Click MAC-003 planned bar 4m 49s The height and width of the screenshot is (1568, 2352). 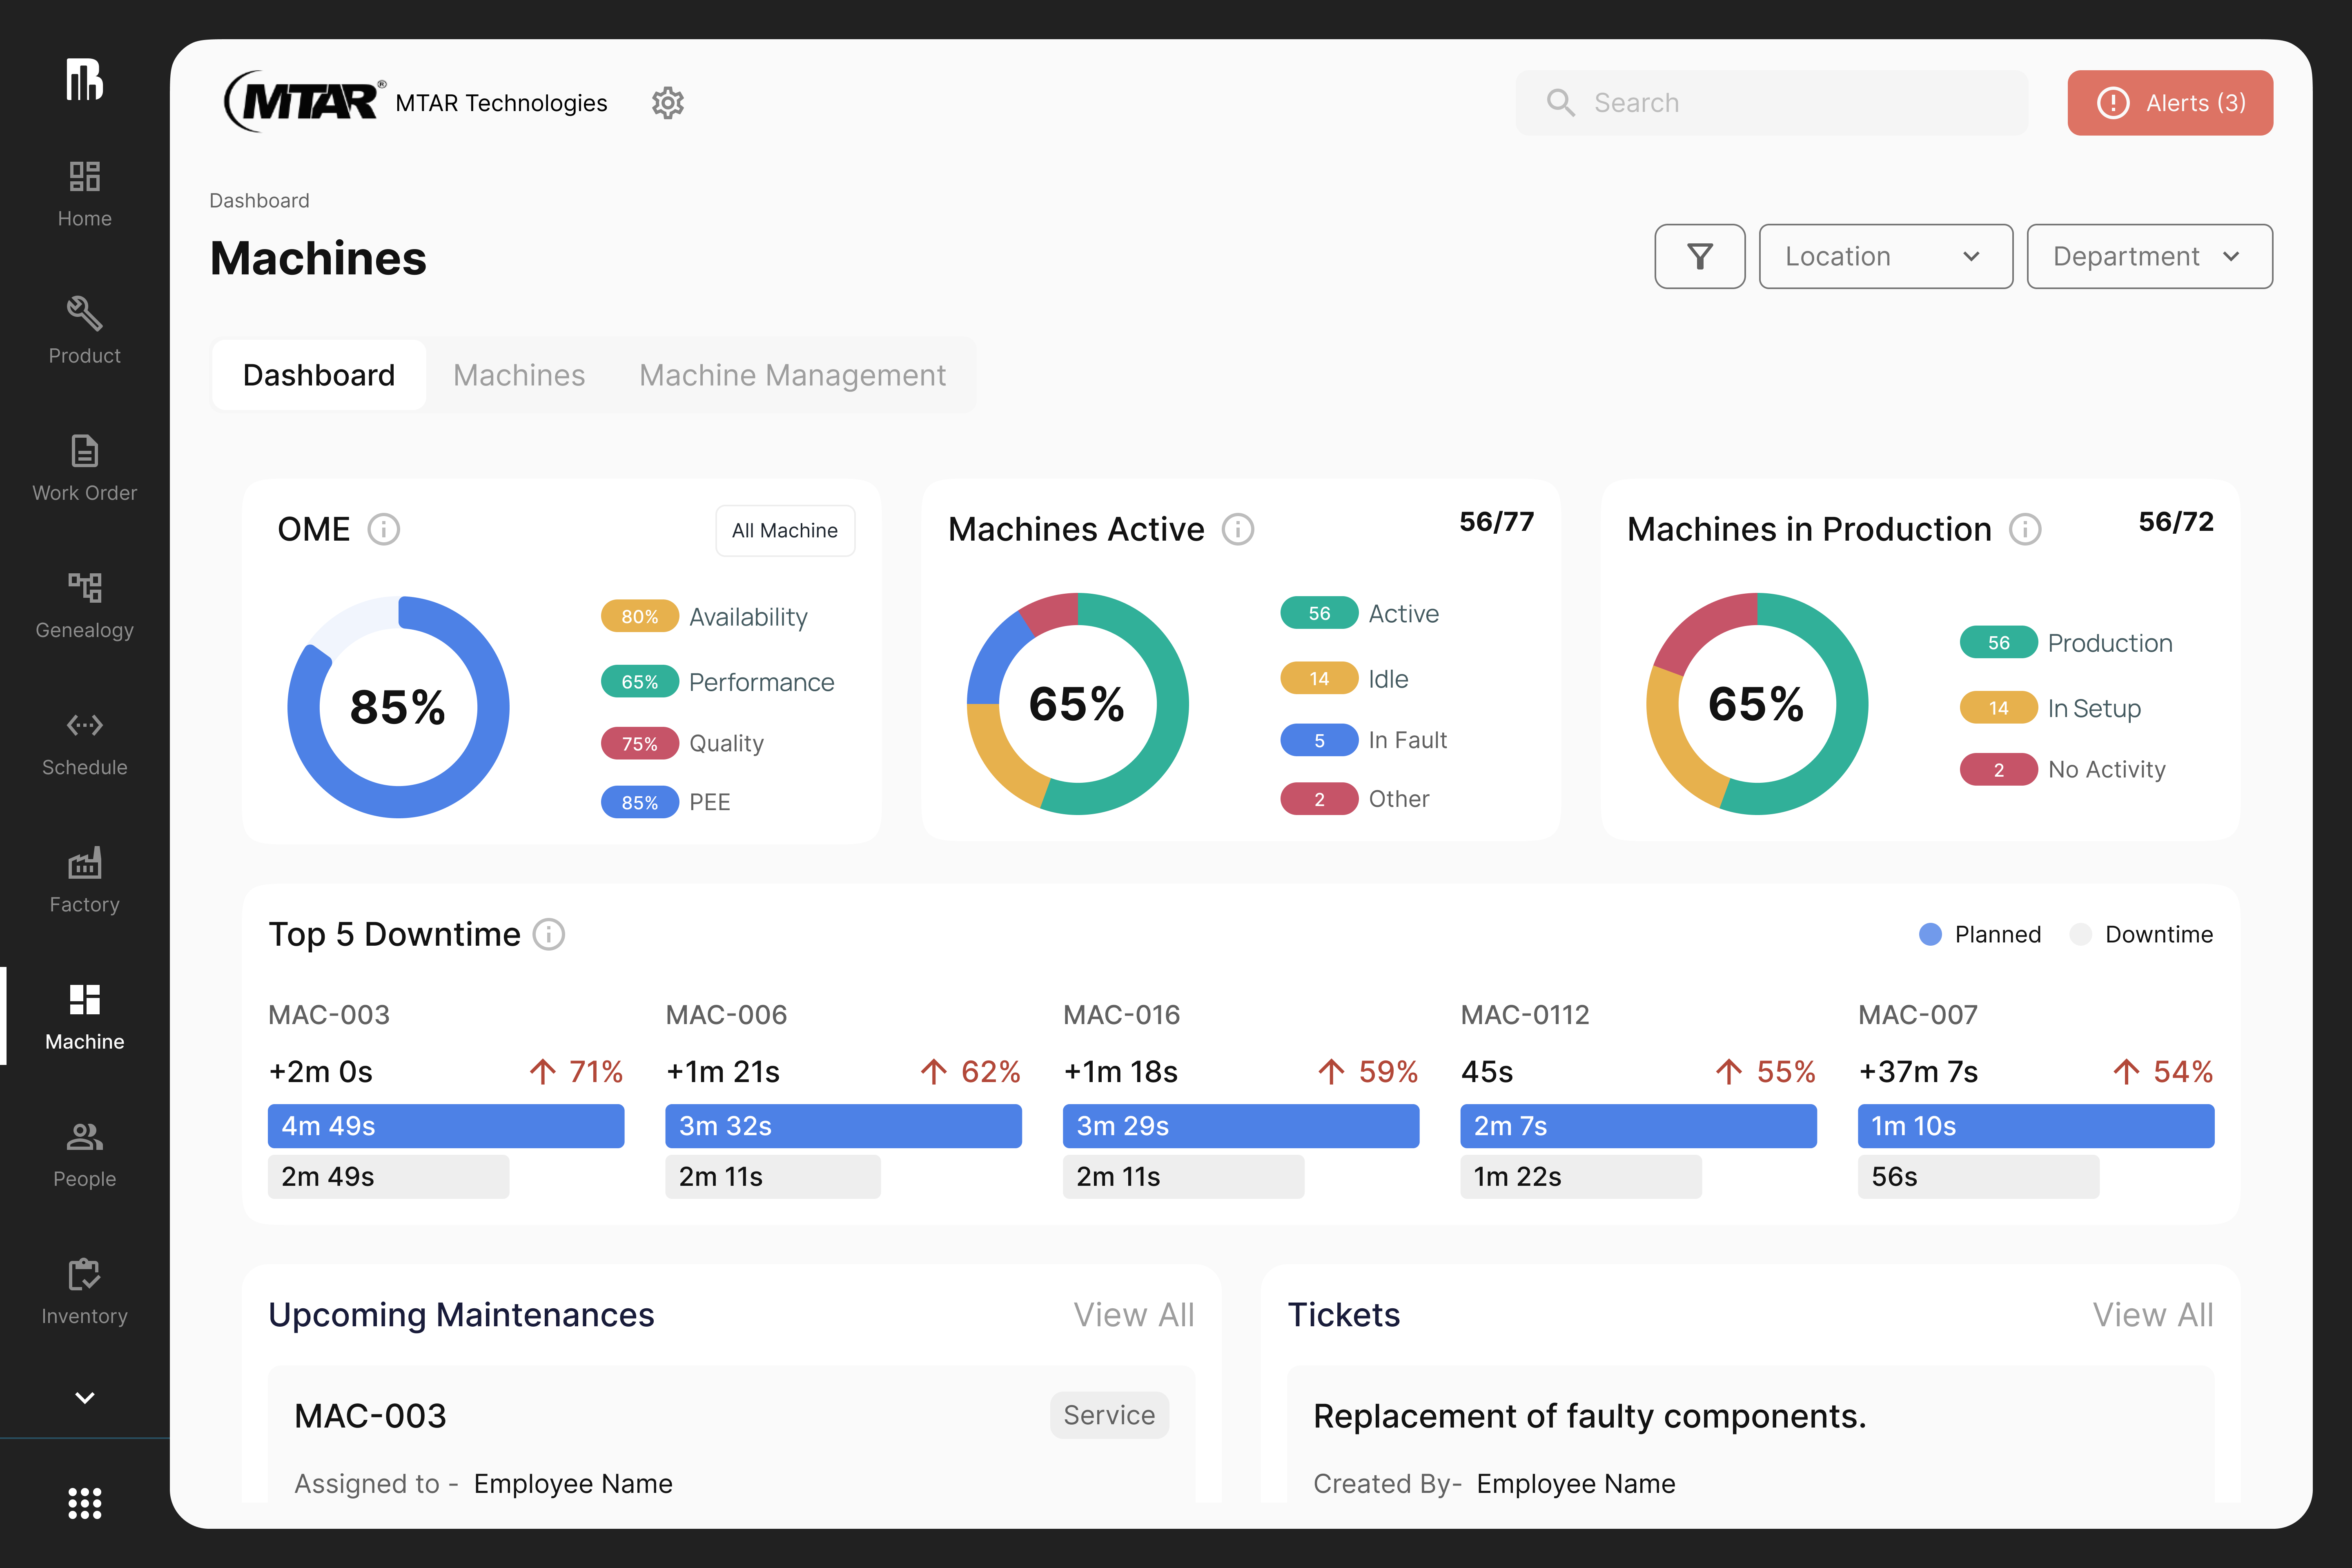point(446,1126)
